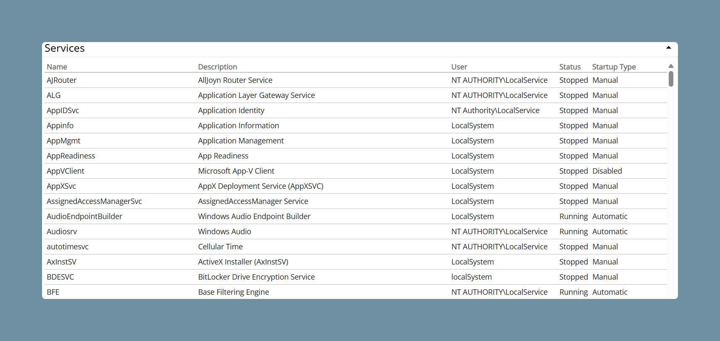The width and height of the screenshot is (720, 341).
Task: Click the Running status of BFE
Action: point(573,292)
